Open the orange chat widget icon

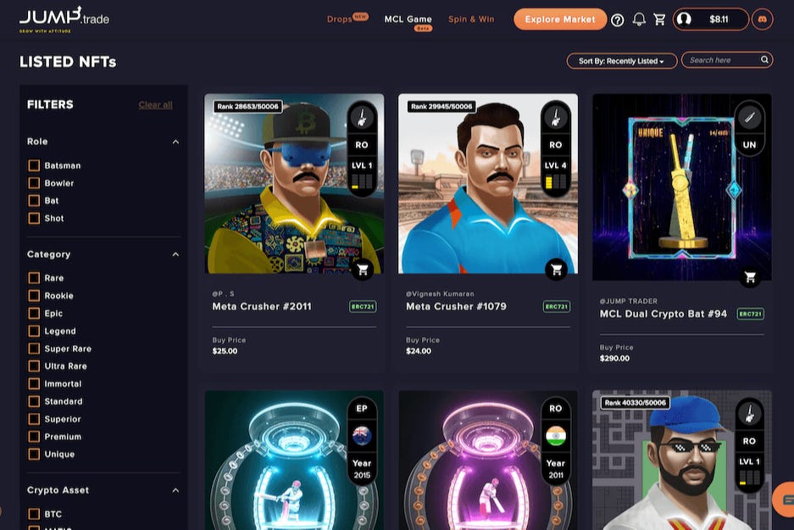tap(785, 499)
